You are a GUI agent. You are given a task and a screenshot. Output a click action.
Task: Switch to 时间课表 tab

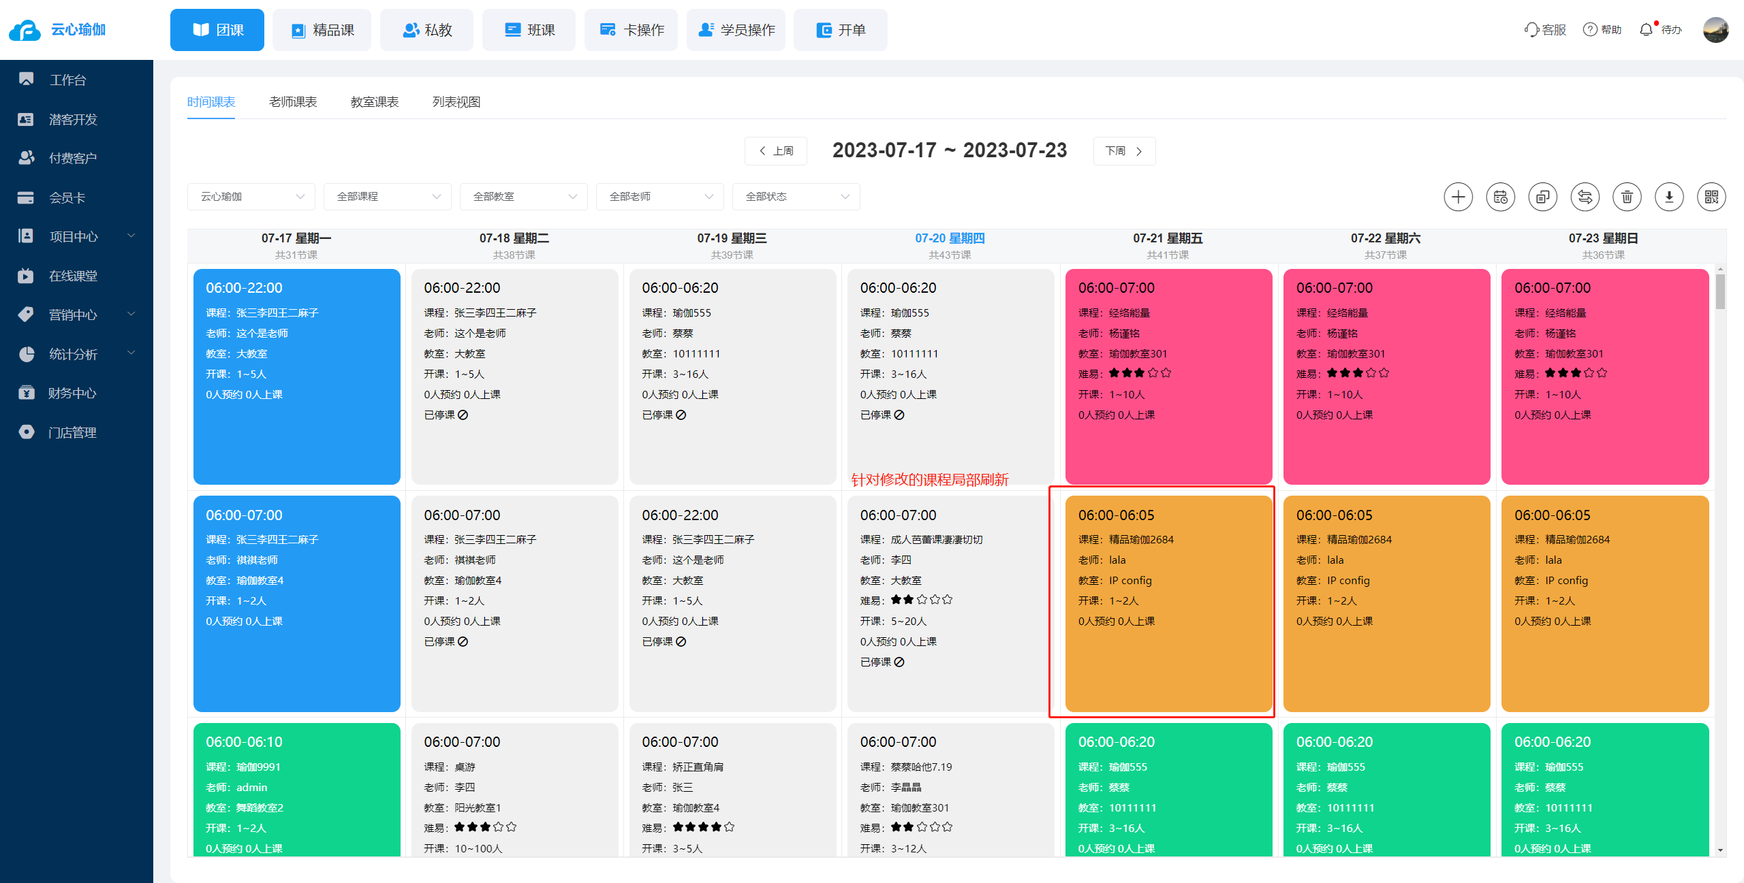click(x=211, y=102)
